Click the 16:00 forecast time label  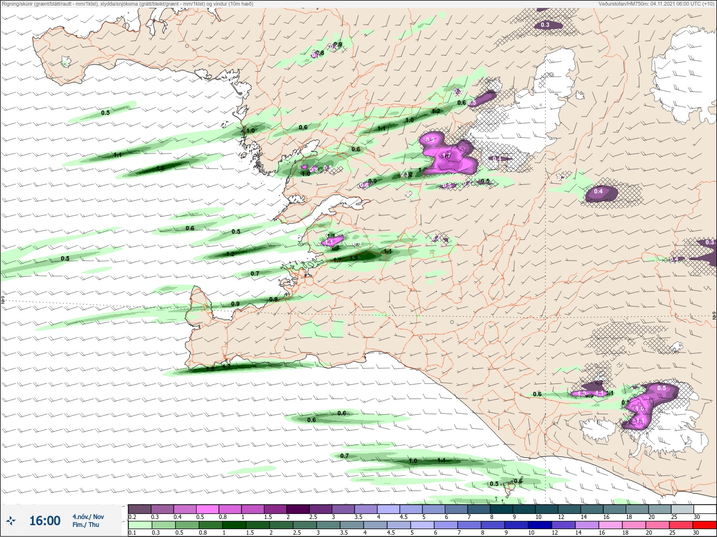click(45, 521)
